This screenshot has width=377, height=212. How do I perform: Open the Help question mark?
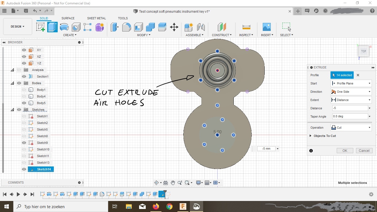(372, 11)
